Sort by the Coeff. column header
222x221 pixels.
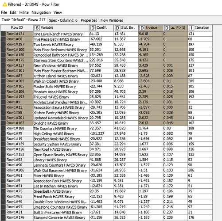click(x=101, y=28)
